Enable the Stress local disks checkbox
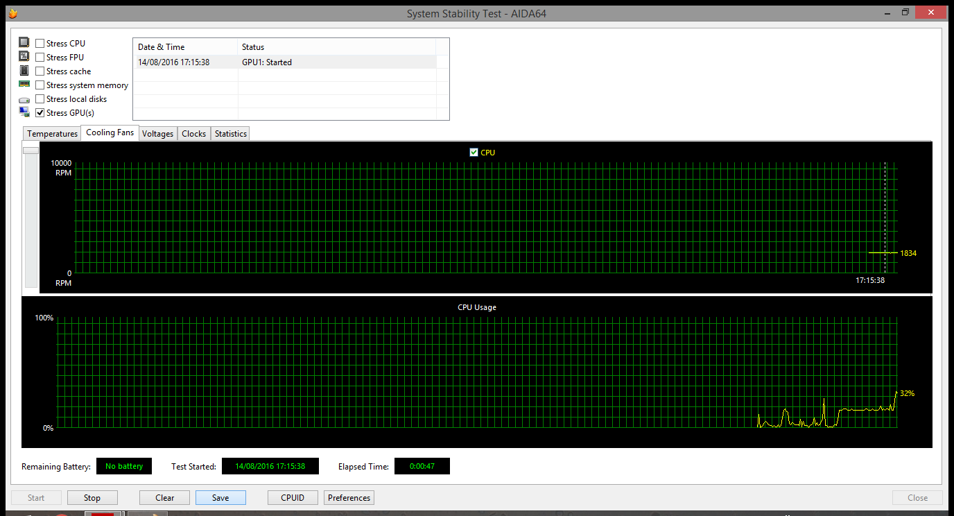954x516 pixels. tap(40, 99)
